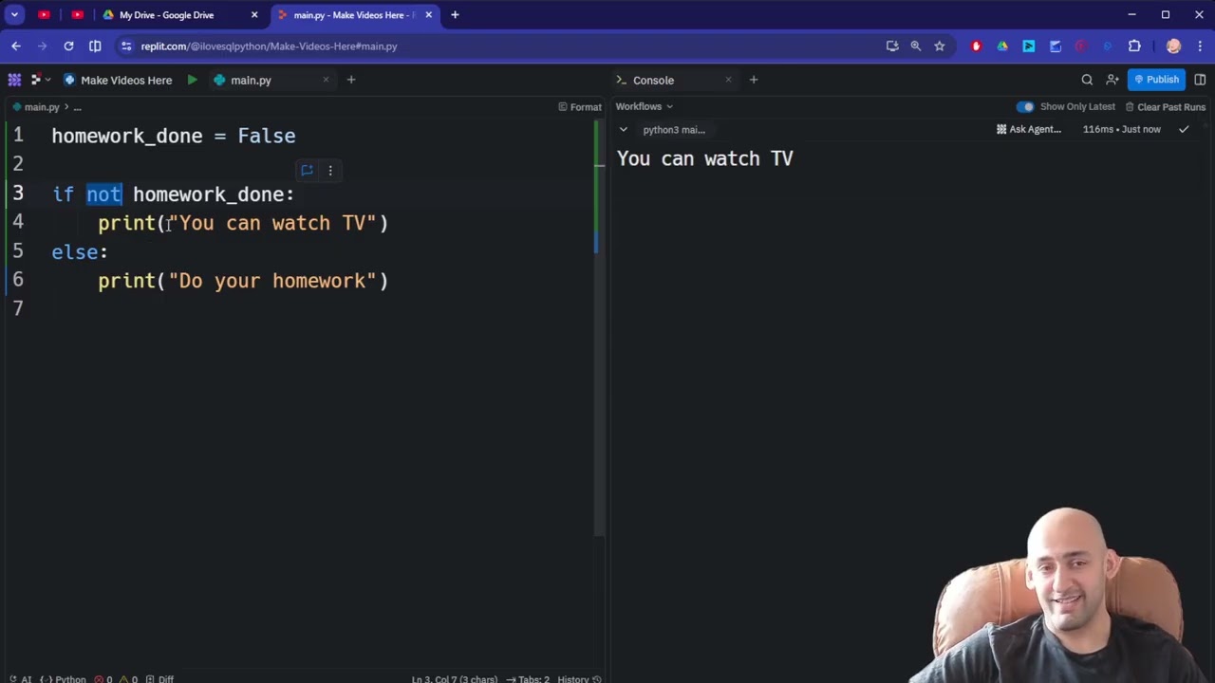Switch to the second pinned YouTube tab
The image size is (1215, 683).
point(78,15)
